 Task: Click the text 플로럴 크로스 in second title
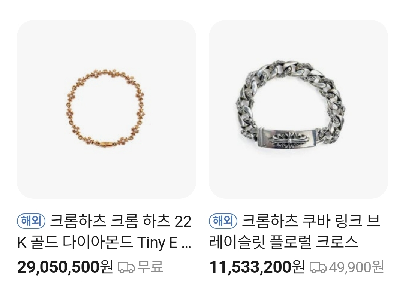click(313, 242)
